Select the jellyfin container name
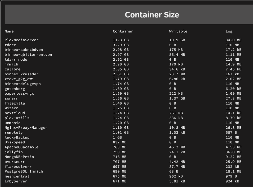The width and height of the screenshot is (253, 187). tap(14, 152)
